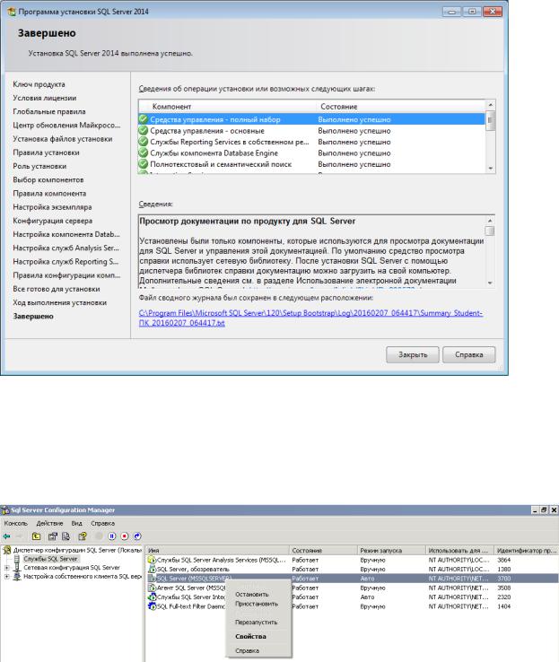Click the Export List toolbar icon
This screenshot has height=662, width=559.
coord(66,536)
